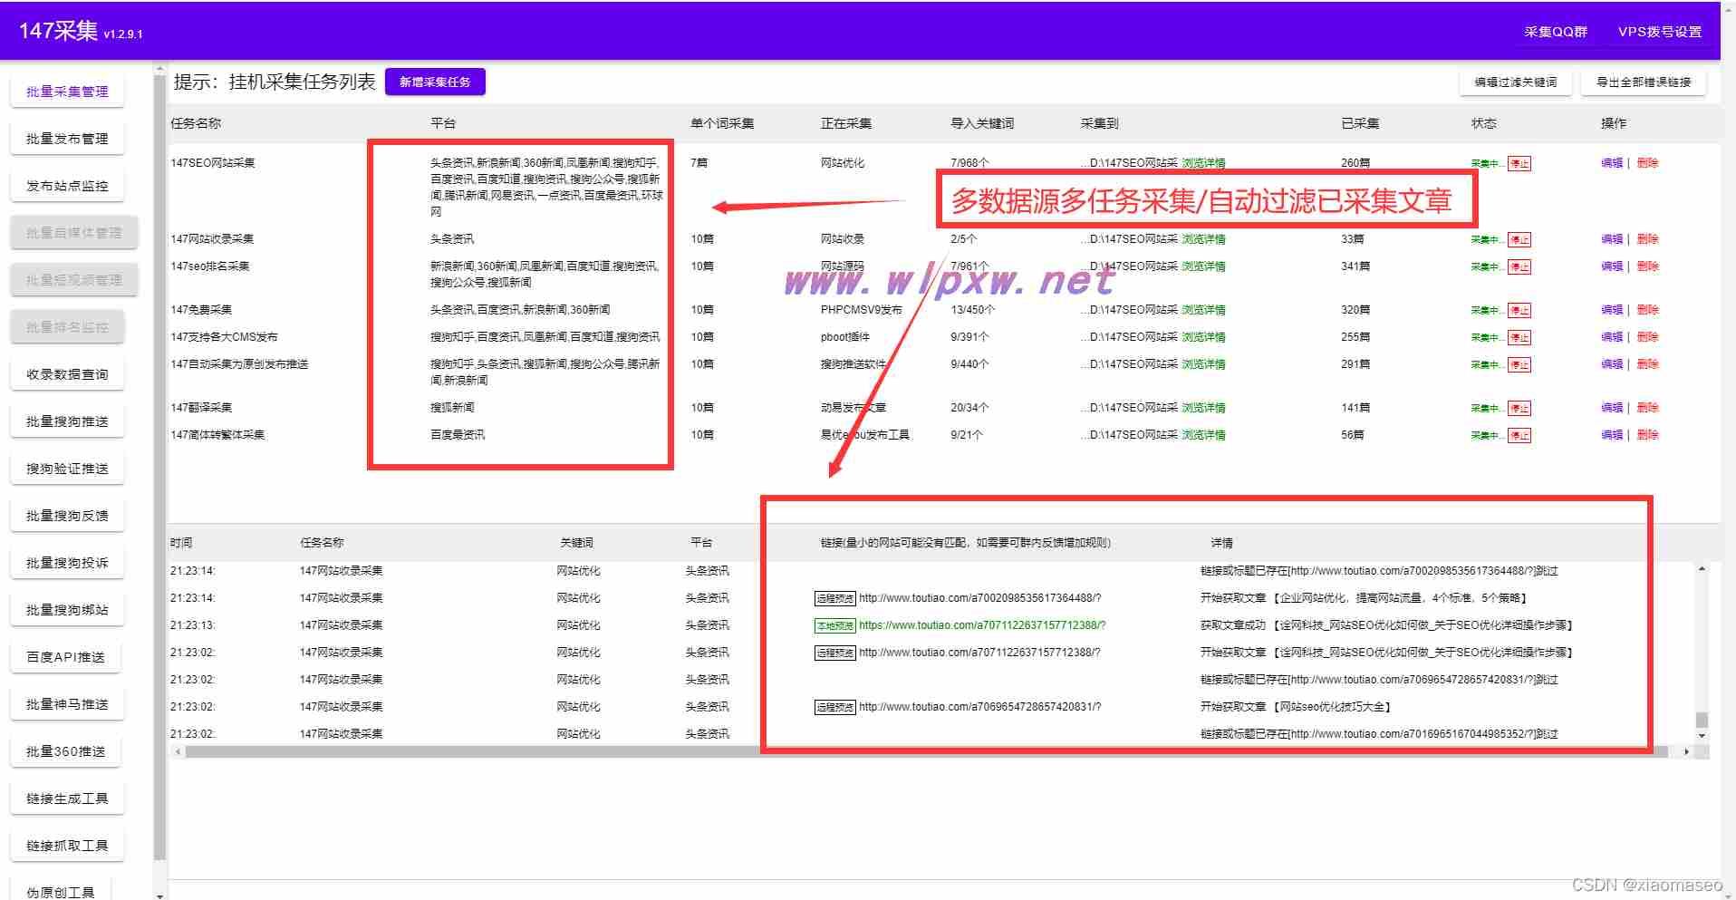The width and height of the screenshot is (1736, 900).
Task: Open toutiao link a7002098535617364488
Action: pyautogui.click(x=979, y=598)
